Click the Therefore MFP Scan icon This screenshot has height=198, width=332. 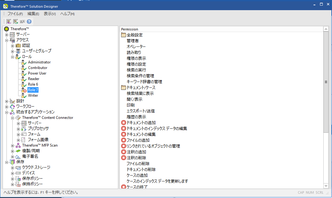[x=18, y=145]
